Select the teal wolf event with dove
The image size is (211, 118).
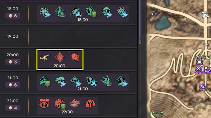coord(122,12)
